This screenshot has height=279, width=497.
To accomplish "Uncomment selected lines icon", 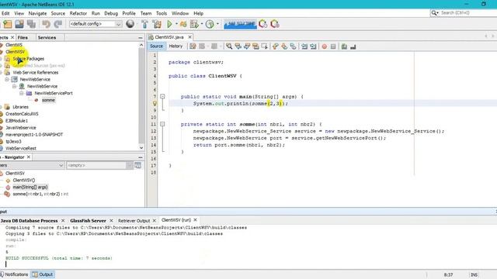I will pos(353,46).
